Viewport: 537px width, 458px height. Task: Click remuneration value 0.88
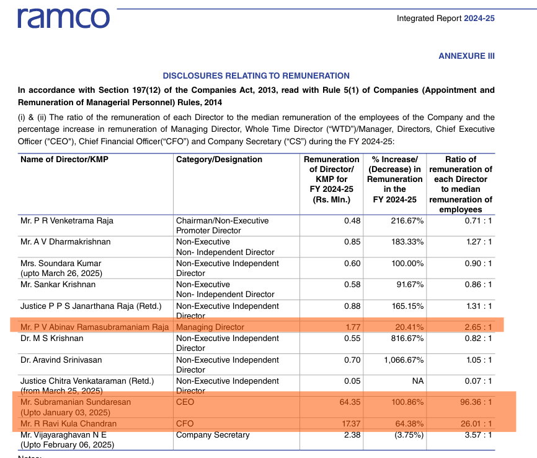pyautogui.click(x=352, y=306)
